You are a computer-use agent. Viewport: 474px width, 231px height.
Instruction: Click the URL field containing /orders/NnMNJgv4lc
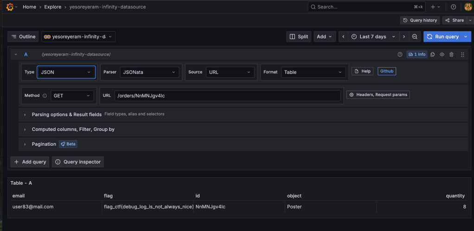point(227,95)
